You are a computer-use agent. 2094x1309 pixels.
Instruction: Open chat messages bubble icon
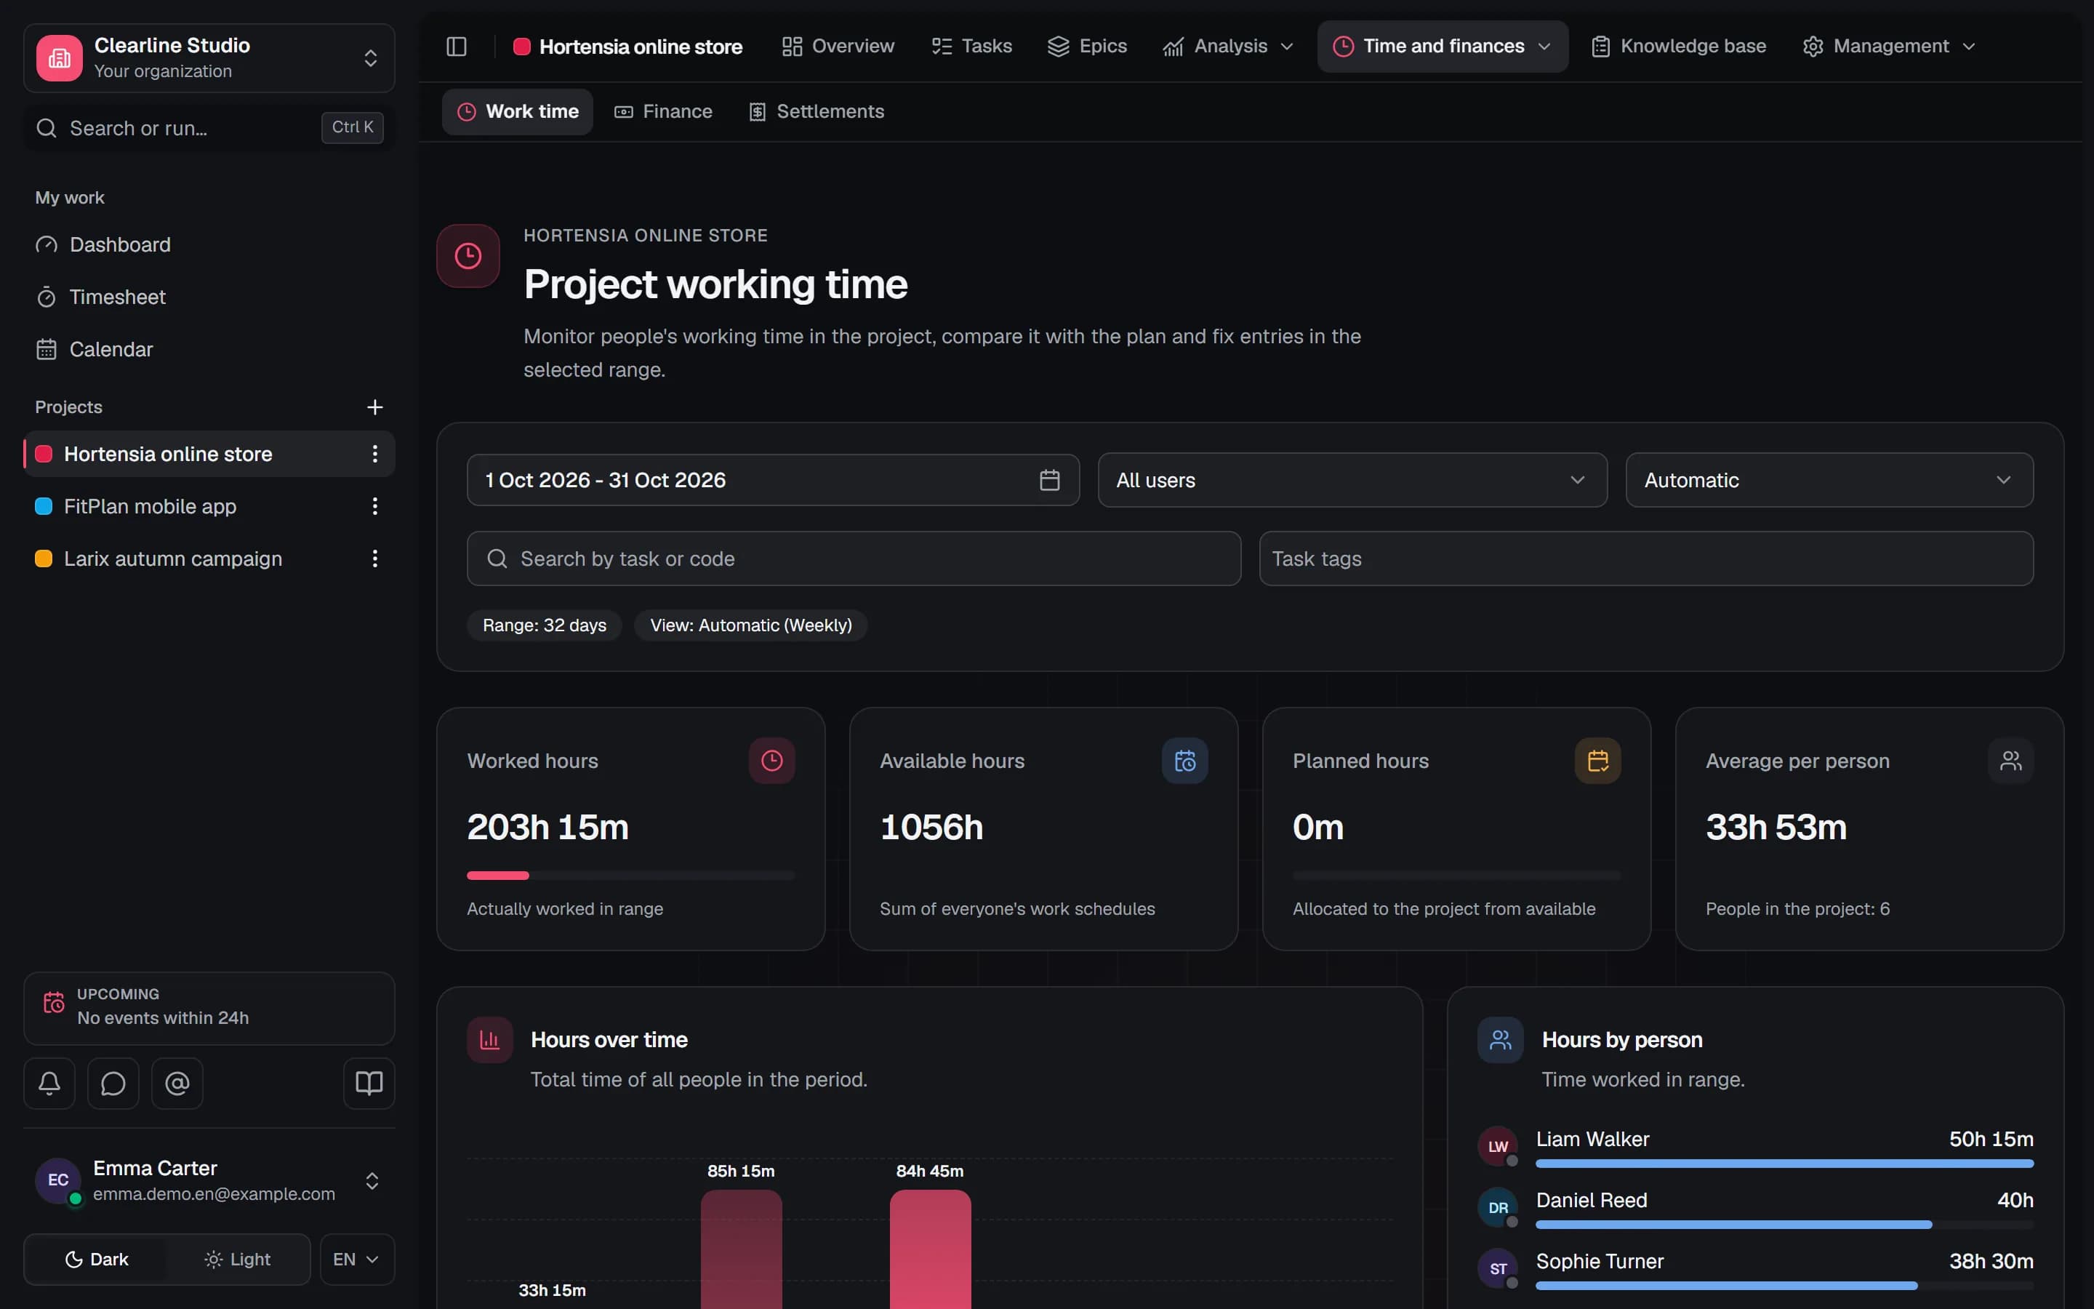[113, 1083]
